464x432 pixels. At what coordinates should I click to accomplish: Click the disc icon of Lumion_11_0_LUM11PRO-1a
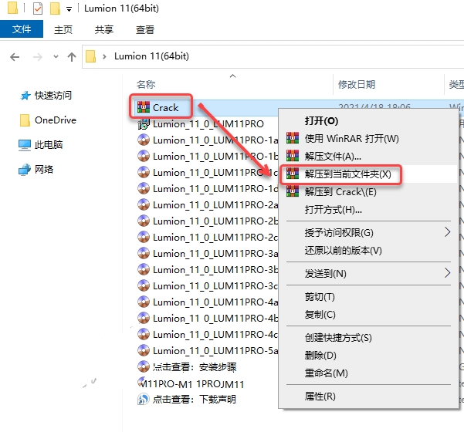click(144, 140)
